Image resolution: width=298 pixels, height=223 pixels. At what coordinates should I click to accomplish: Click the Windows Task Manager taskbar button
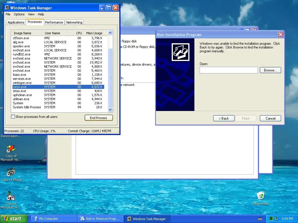click(x=147, y=219)
